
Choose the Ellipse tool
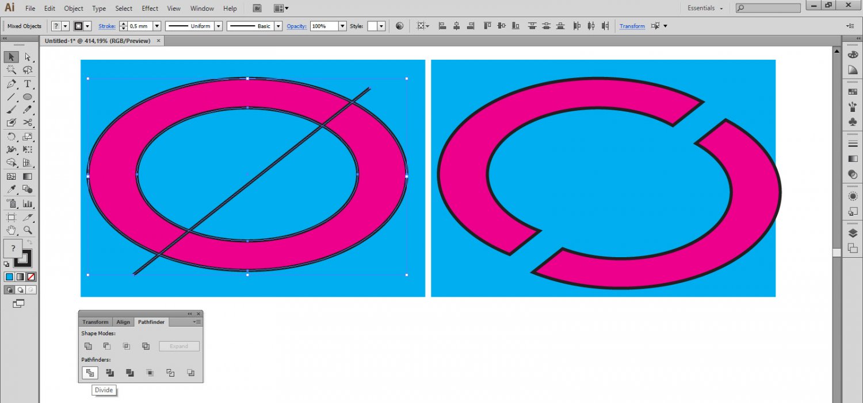[27, 97]
